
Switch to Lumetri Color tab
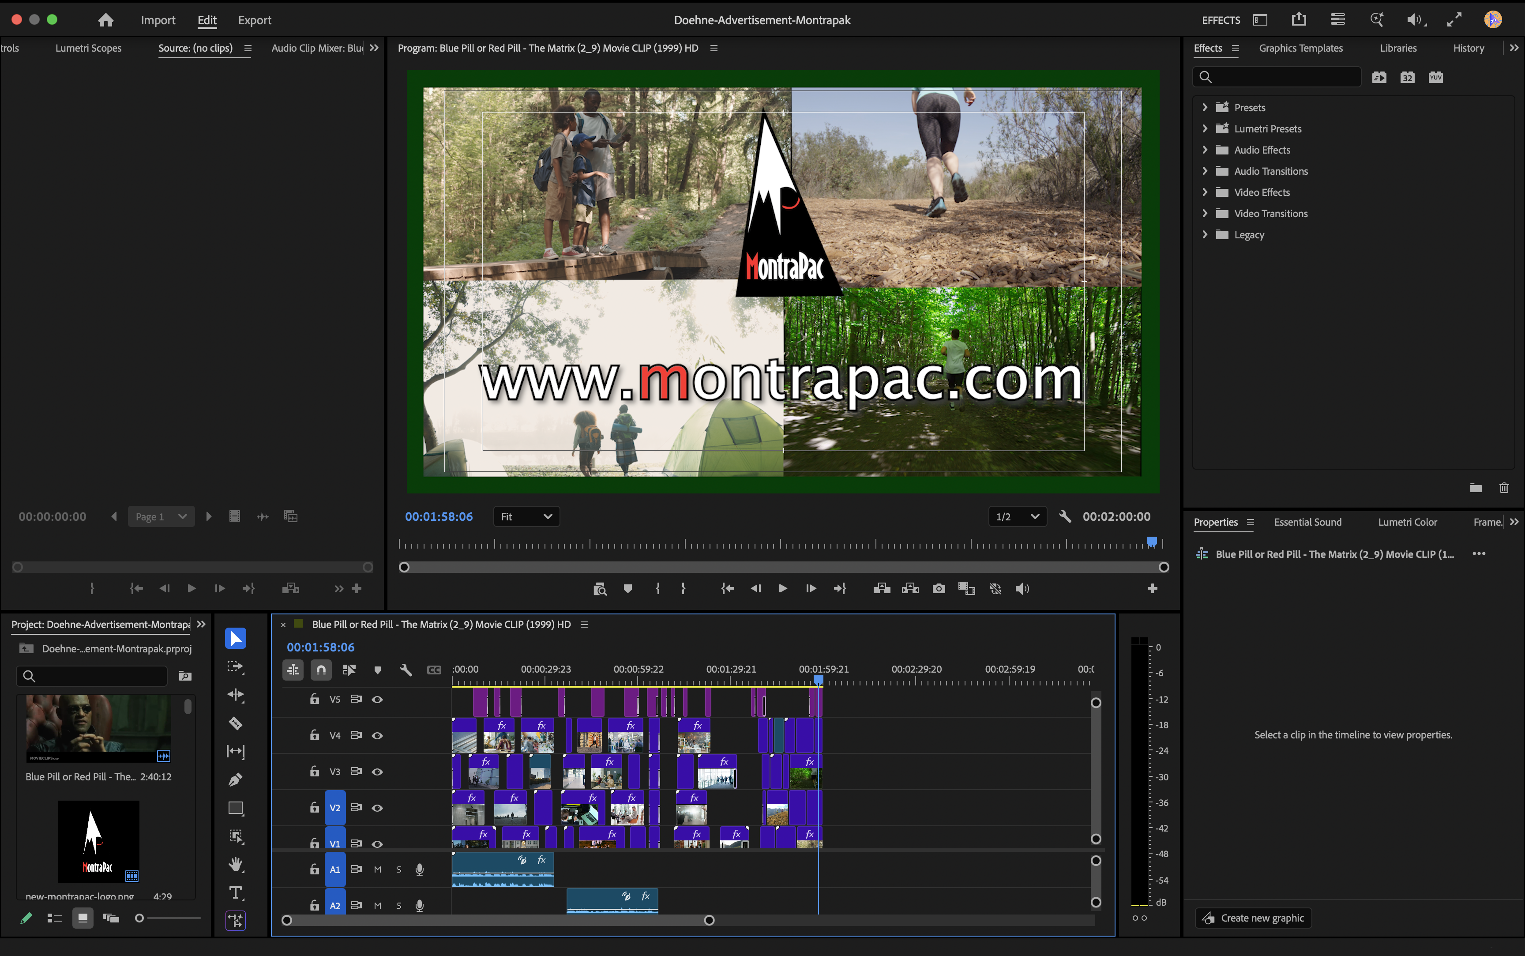coord(1408,522)
